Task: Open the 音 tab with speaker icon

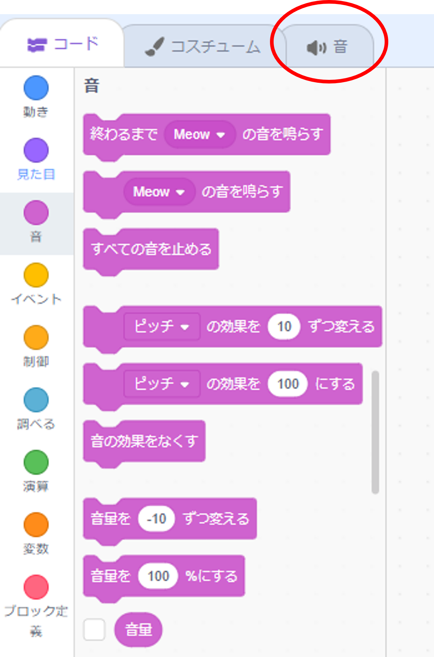Action: coord(328,47)
